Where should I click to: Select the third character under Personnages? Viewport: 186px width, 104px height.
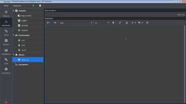click(x=28, y=50)
